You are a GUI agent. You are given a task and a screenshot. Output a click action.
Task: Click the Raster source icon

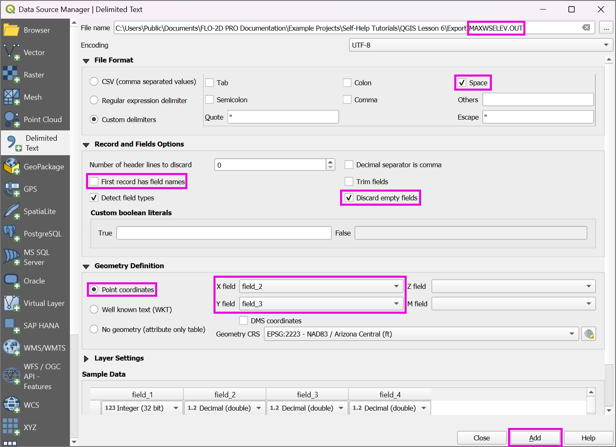(11, 75)
